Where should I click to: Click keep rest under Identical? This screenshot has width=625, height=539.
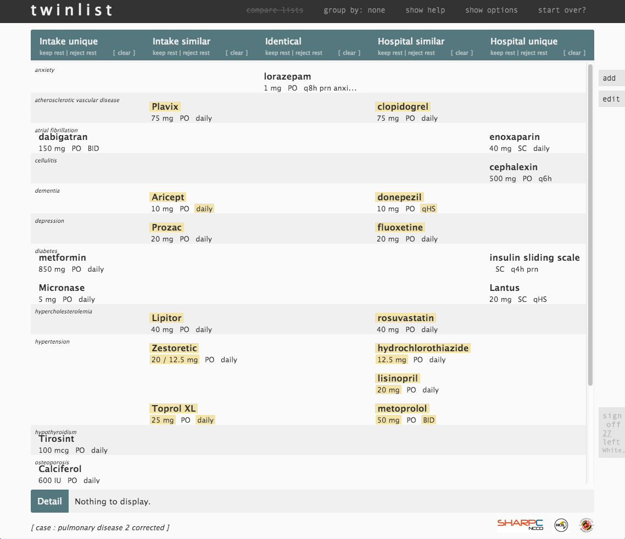tap(278, 53)
